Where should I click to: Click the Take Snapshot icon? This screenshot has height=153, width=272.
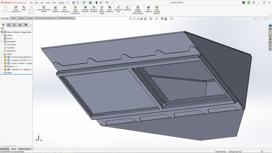tap(148, 8)
